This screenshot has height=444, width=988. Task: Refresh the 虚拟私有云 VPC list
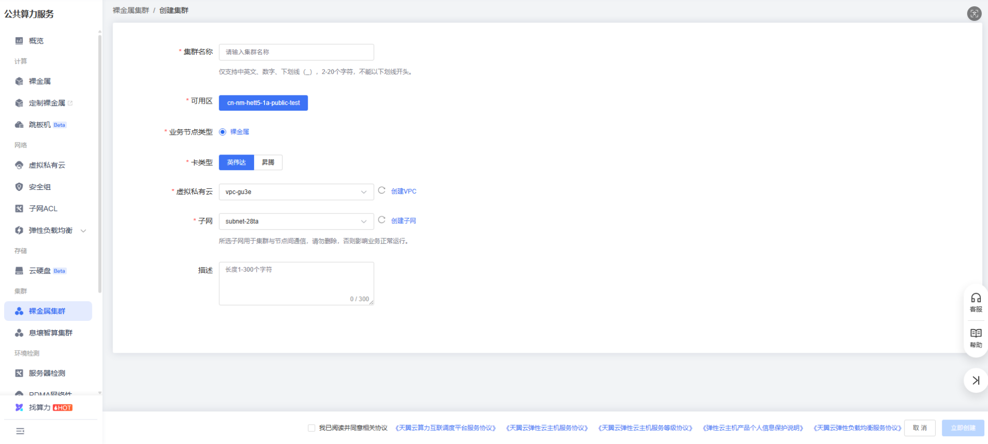[382, 191]
